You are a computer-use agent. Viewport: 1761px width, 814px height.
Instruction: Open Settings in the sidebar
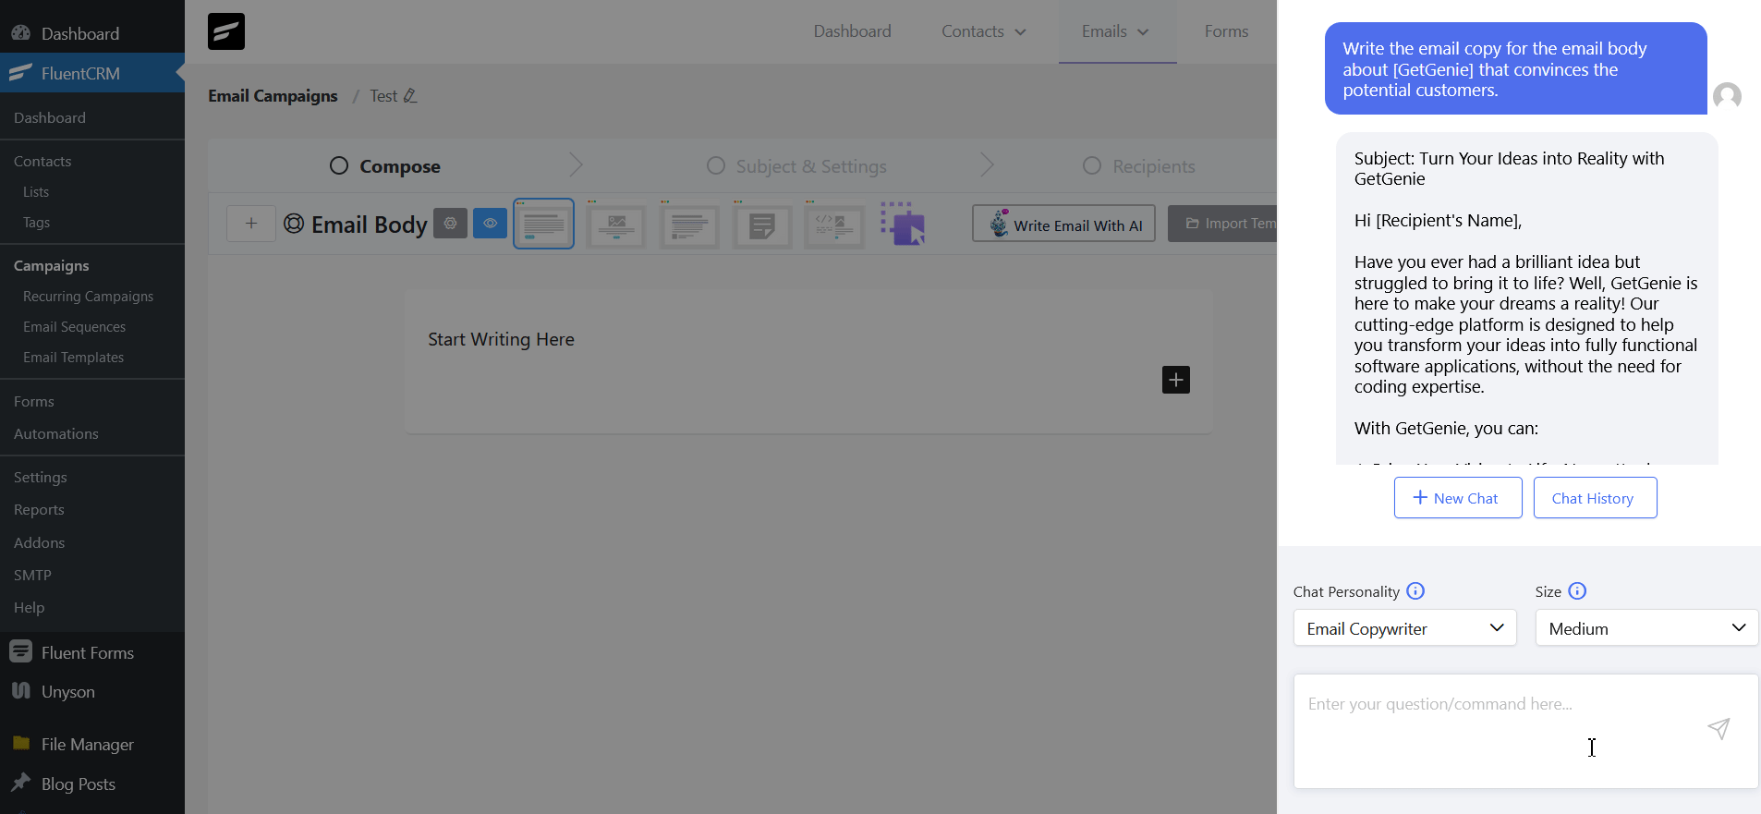coord(41,478)
